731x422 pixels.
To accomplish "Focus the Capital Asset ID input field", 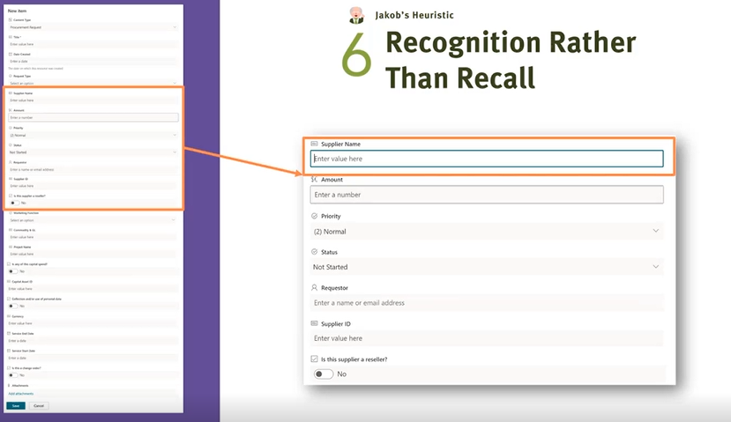I will (93, 289).
